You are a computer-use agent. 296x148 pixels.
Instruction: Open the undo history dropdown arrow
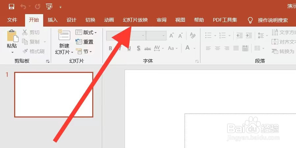[x=30, y=7]
